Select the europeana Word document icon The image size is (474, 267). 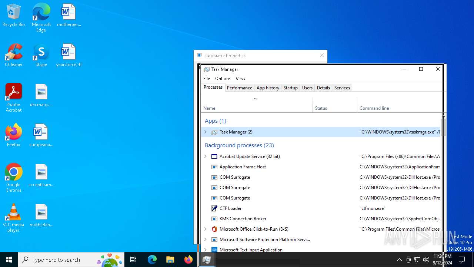41,136
